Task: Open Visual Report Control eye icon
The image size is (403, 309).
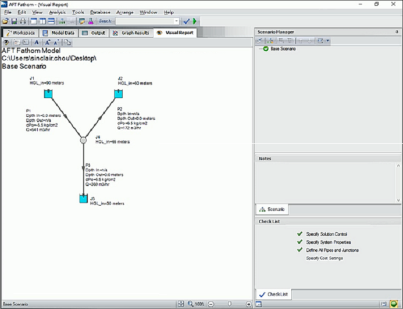Action: pos(6,42)
